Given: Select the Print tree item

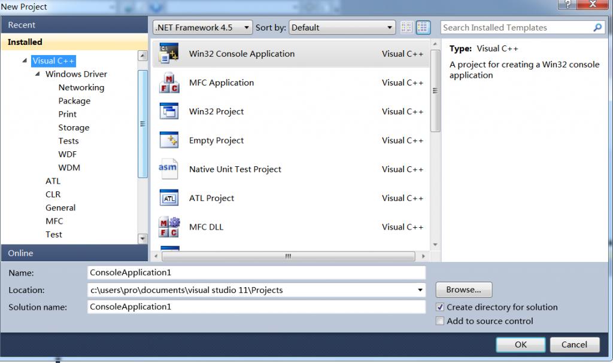Looking at the screenshot, I should pyautogui.click(x=67, y=114).
